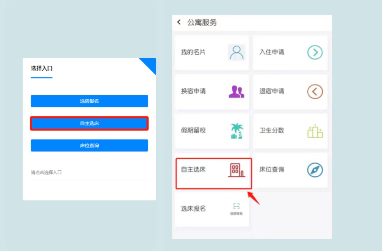Open 床位查询 via the compass icon
382x251 pixels.
(x=314, y=169)
